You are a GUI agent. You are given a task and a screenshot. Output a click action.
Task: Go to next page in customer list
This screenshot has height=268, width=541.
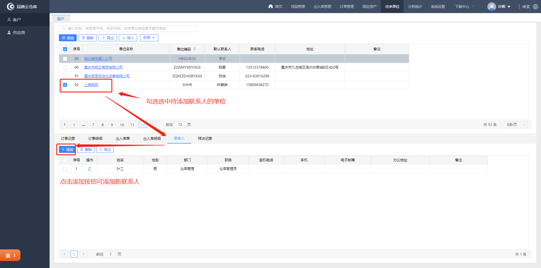click(153, 124)
